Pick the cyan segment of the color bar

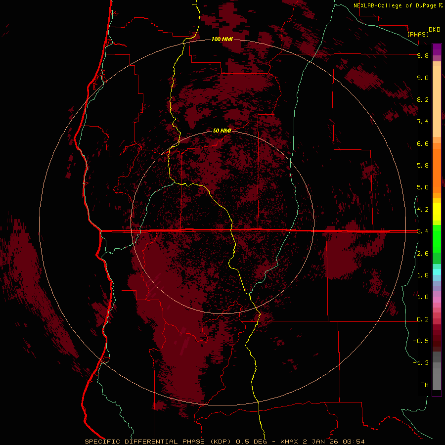click(437, 272)
